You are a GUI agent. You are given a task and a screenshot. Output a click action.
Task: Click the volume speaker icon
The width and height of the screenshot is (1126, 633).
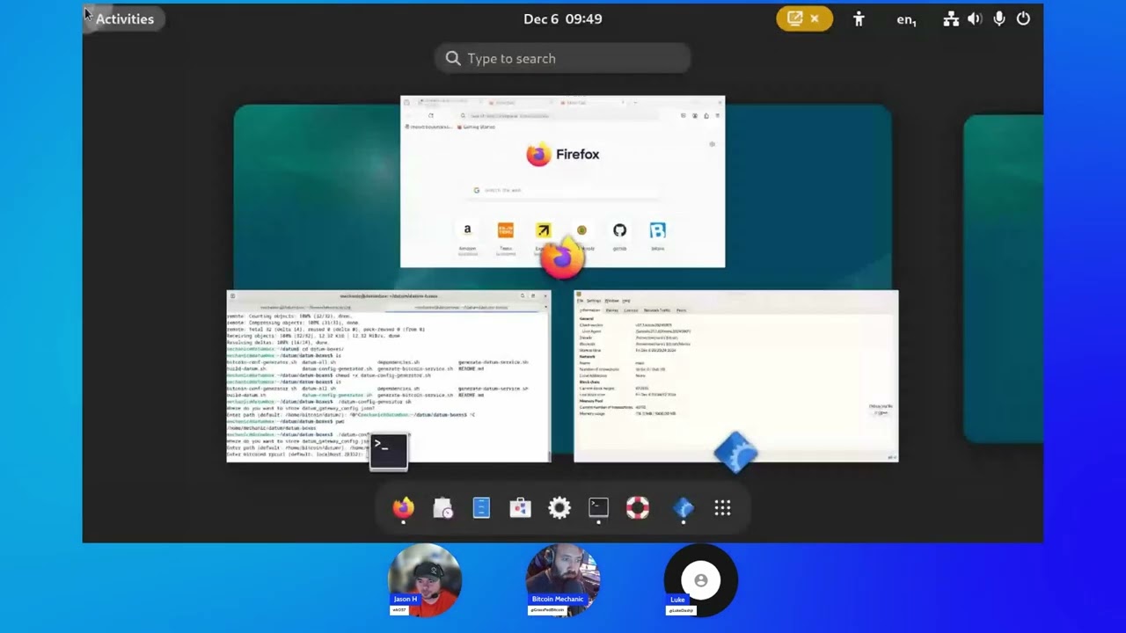point(975,18)
